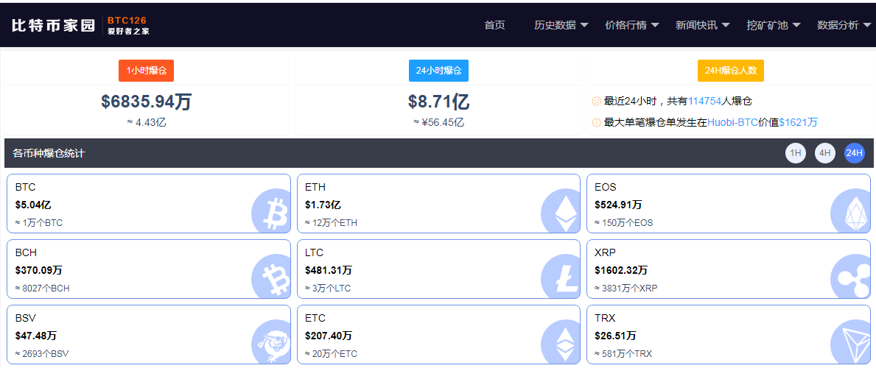The width and height of the screenshot is (876, 368).
Task: Click the BTC126 爱好者之家 tagline
Action: pyautogui.click(x=128, y=26)
